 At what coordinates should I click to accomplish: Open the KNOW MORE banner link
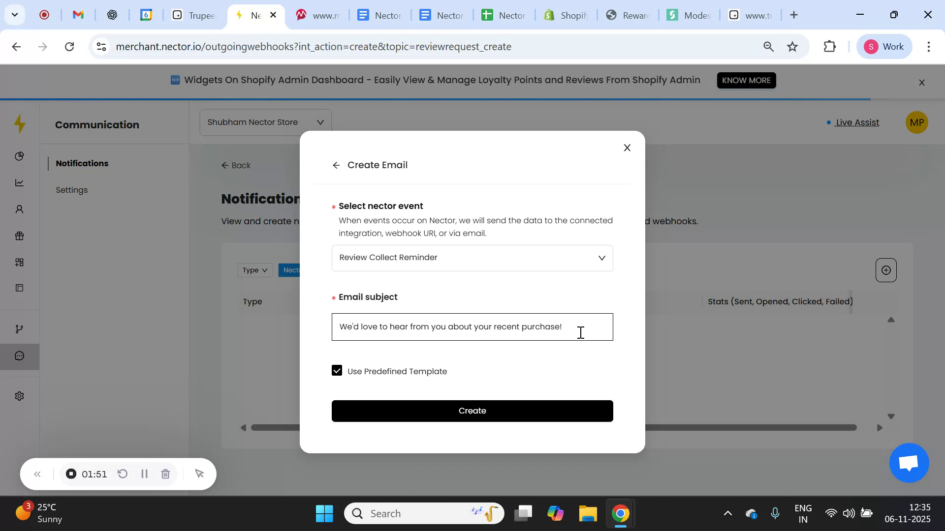[746, 80]
